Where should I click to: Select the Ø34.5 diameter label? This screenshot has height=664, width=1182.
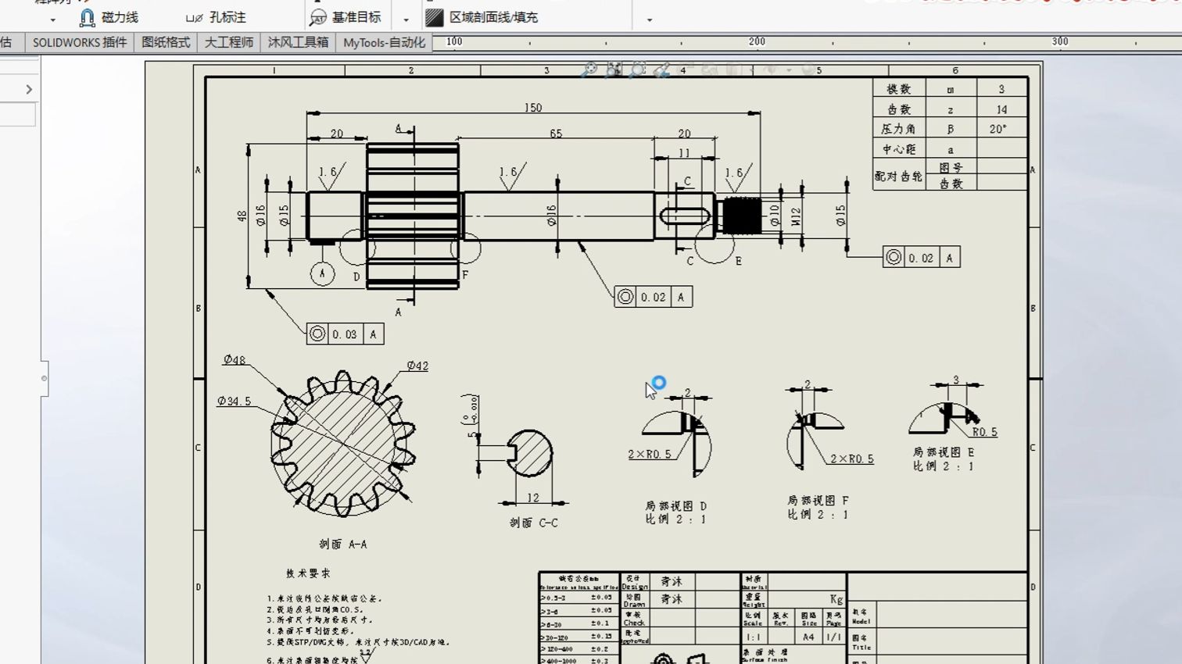pyautogui.click(x=235, y=401)
